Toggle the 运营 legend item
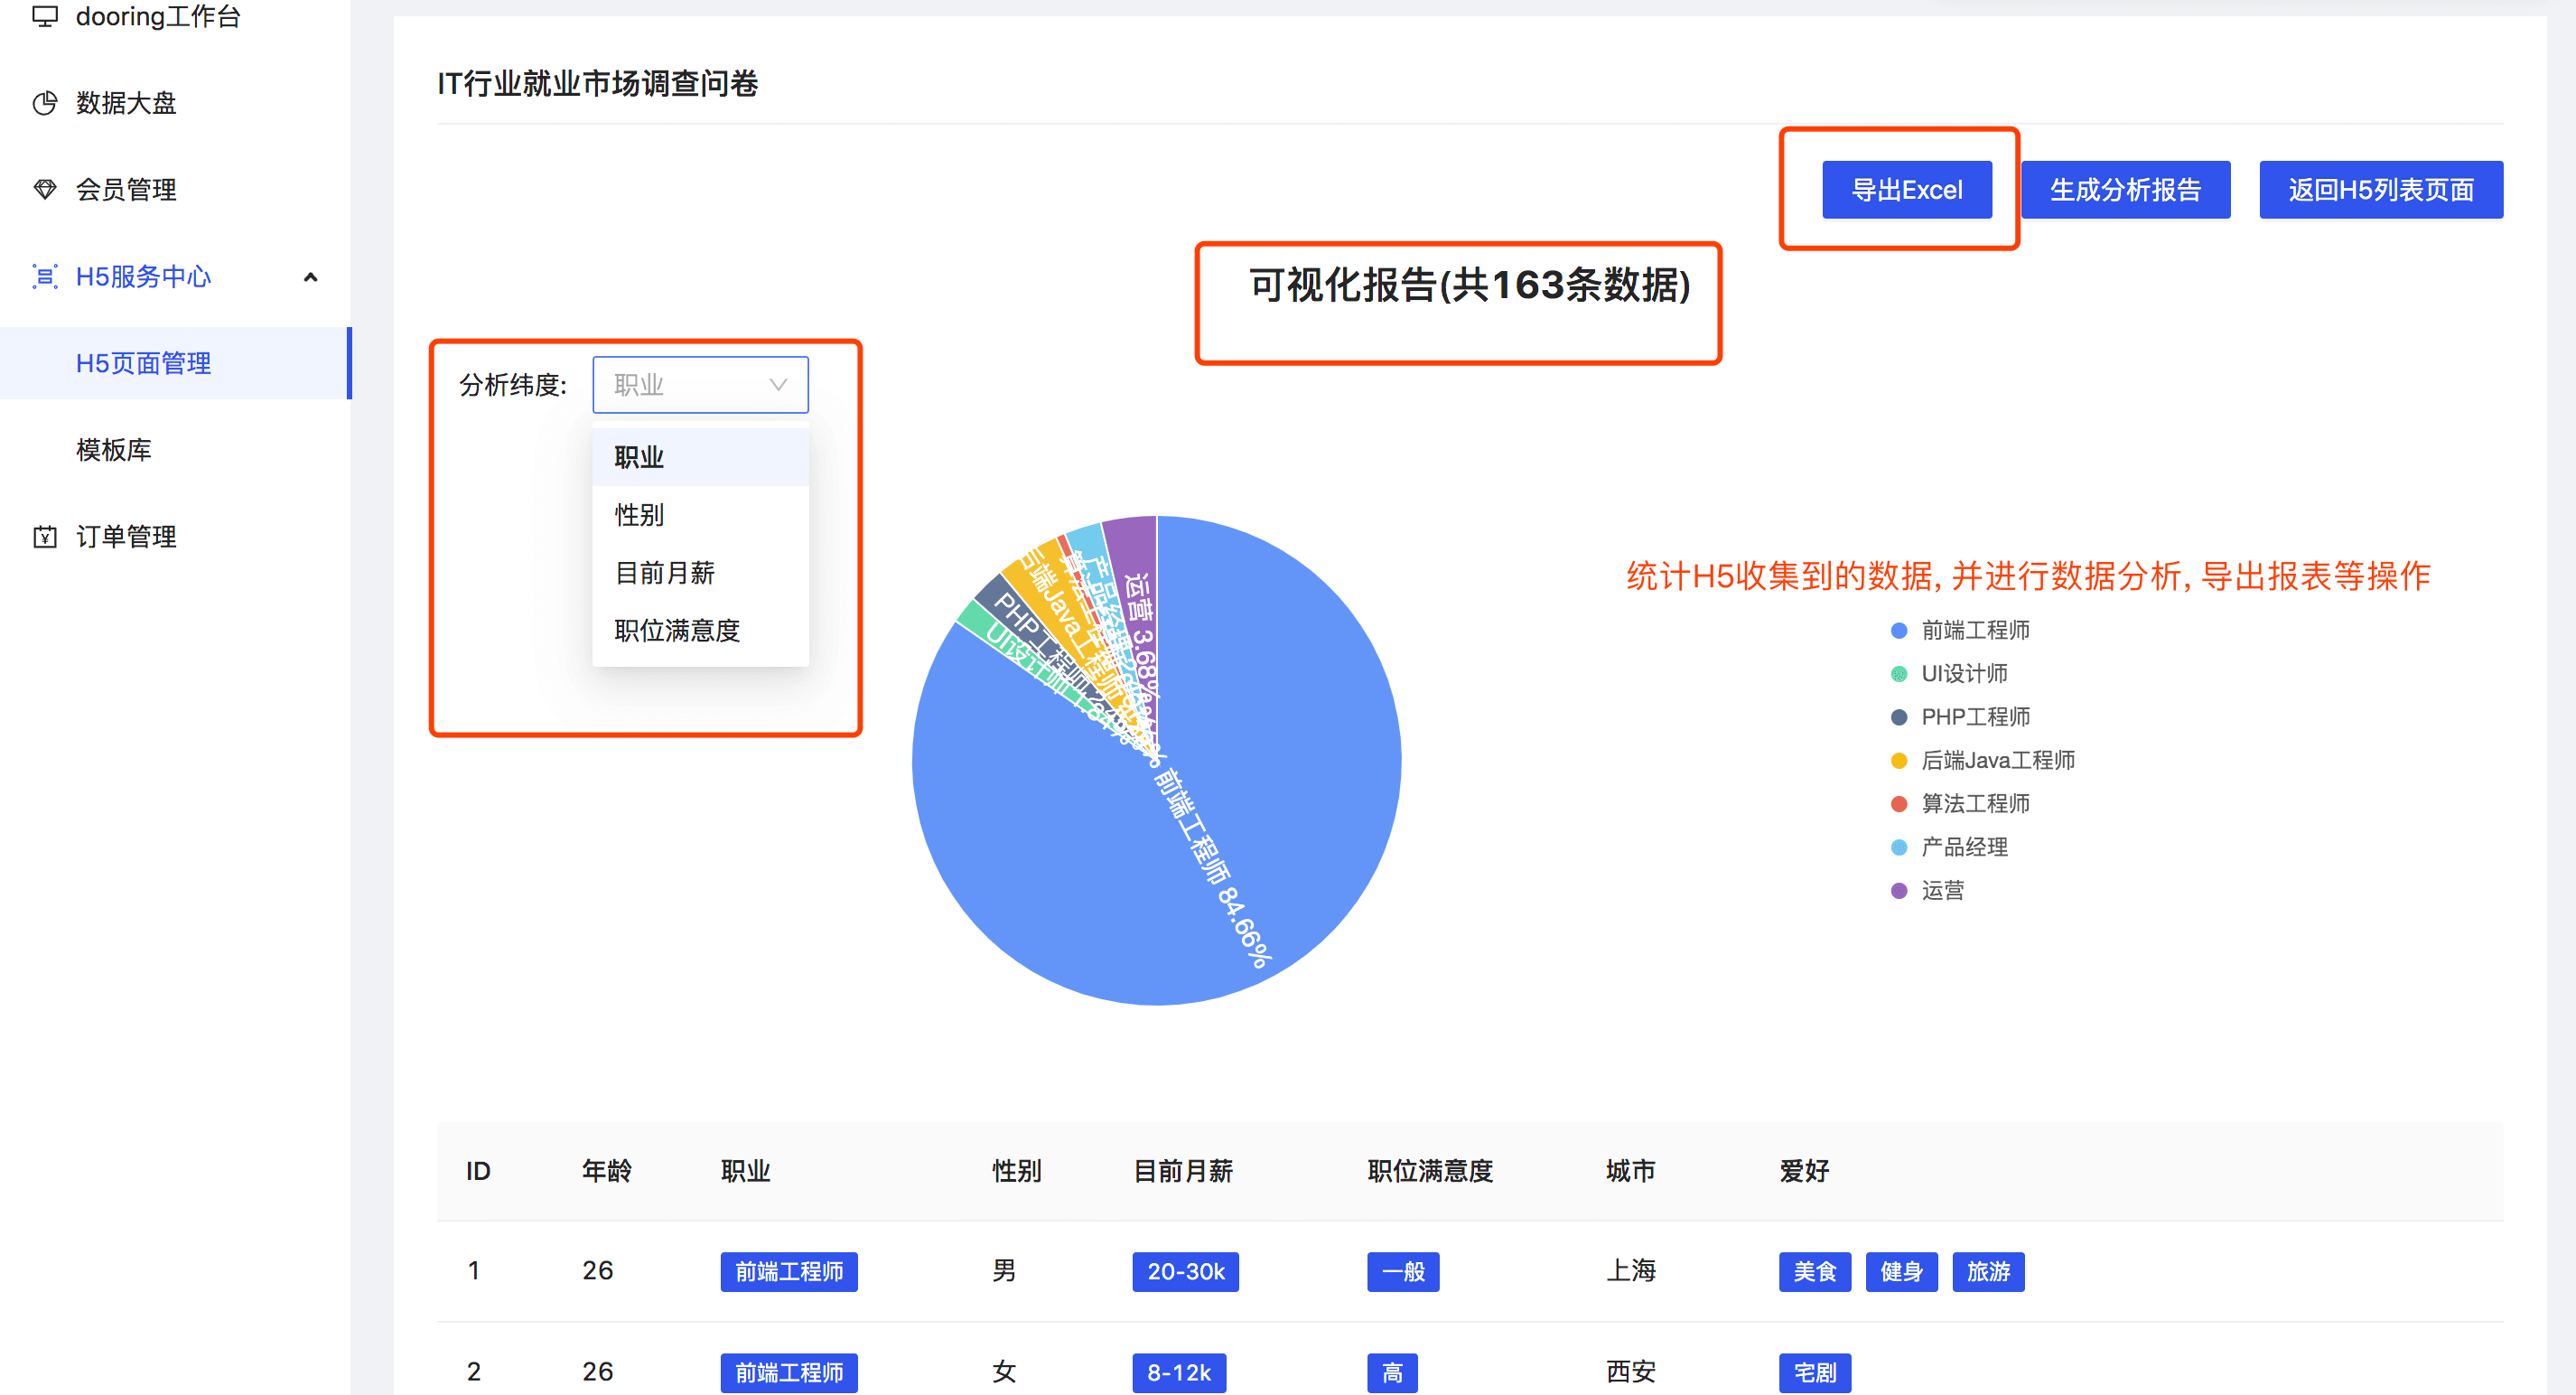 [x=1941, y=891]
